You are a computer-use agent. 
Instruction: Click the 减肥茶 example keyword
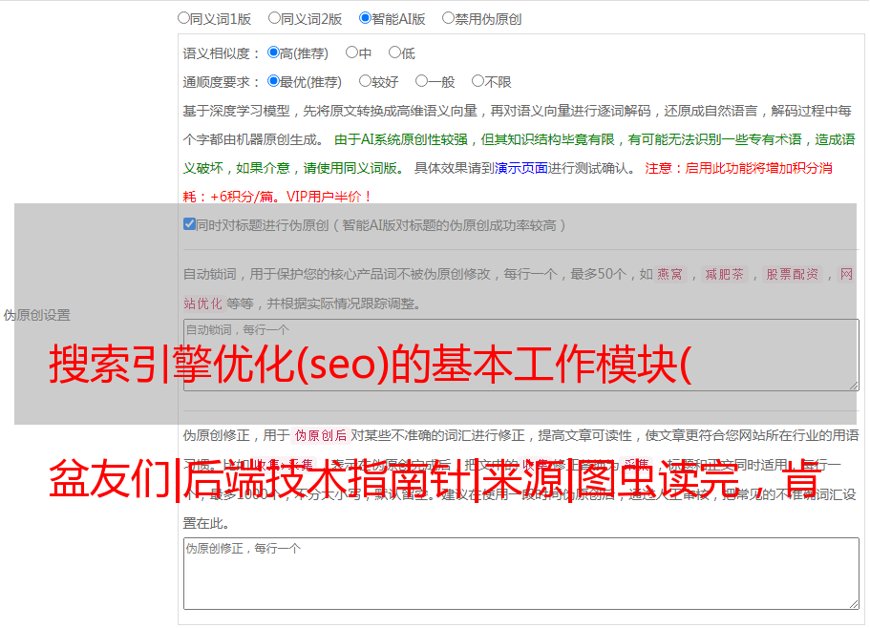(x=725, y=274)
